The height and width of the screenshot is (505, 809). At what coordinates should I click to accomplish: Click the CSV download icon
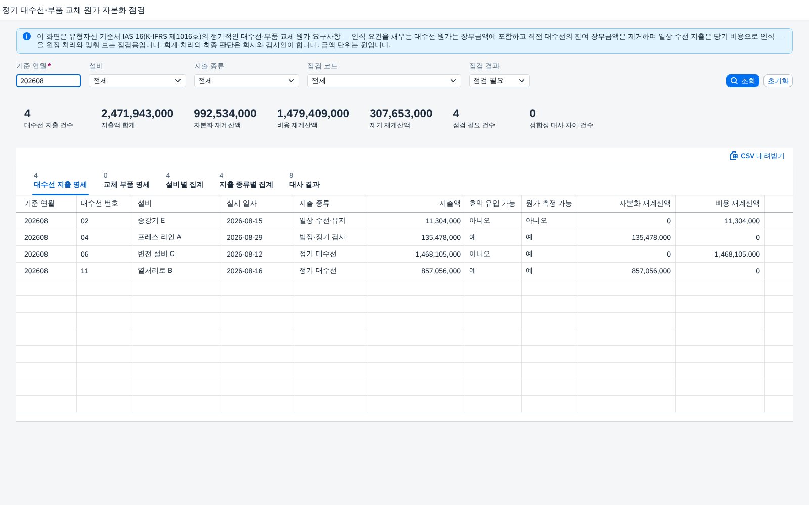click(734, 156)
